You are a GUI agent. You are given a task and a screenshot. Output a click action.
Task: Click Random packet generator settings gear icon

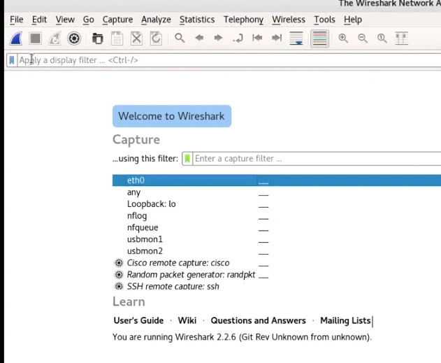119,275
